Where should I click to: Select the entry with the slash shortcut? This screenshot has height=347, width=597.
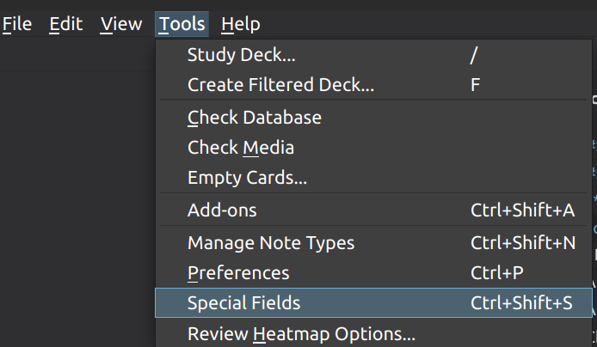(474, 56)
